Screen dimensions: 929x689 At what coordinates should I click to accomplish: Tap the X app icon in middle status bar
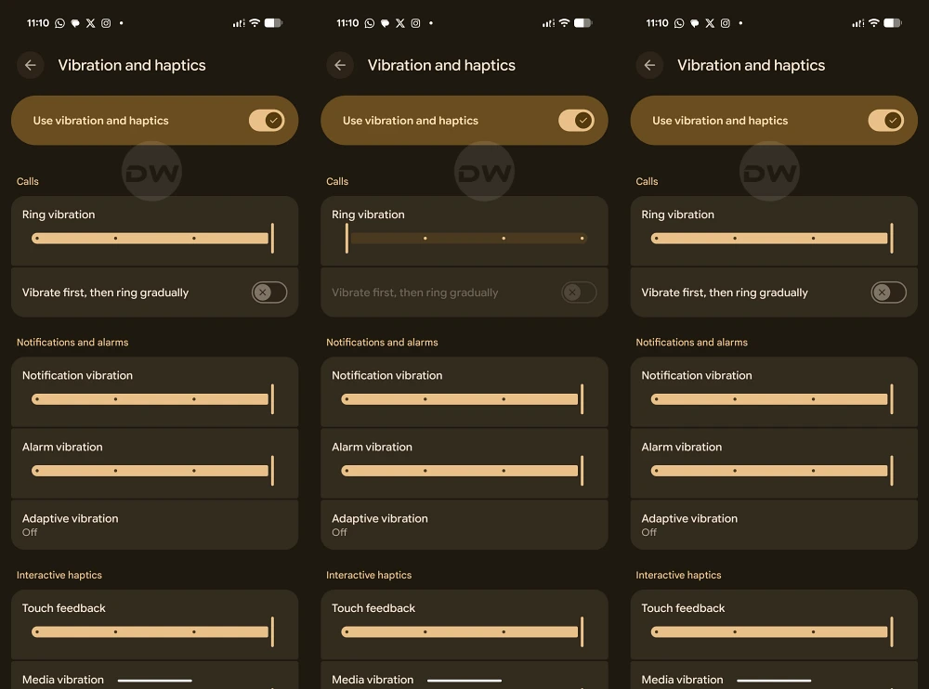click(399, 22)
